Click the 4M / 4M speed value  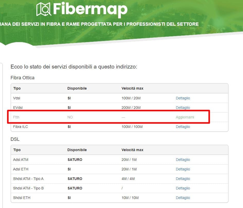coord(128,179)
